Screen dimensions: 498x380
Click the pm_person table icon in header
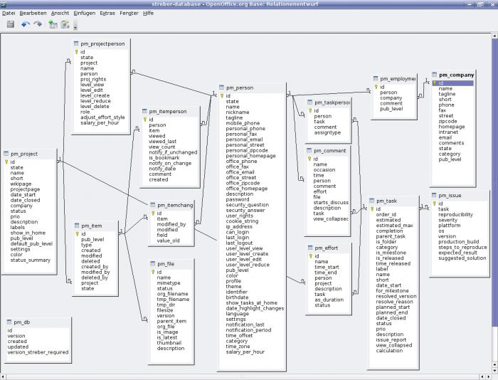222,88
